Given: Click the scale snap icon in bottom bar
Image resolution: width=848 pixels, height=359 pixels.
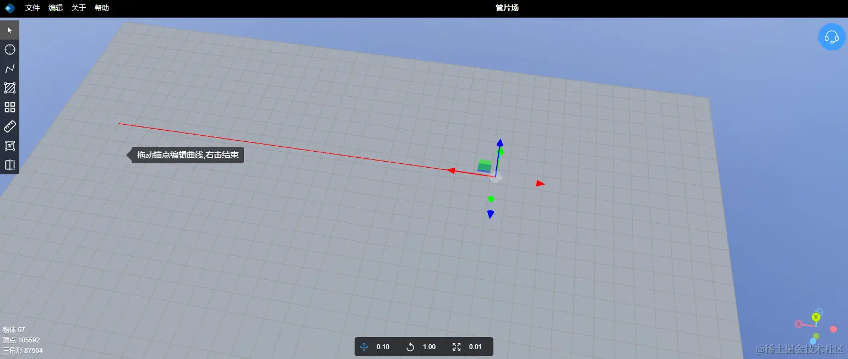Looking at the screenshot, I should click(456, 347).
